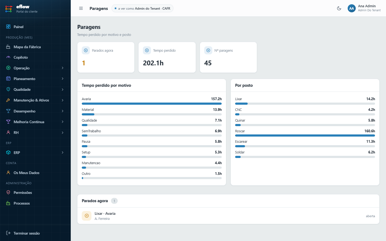Screen dimensions: 386x241
Task: Expand the Qualidade submenu chevron
Action: (62, 89)
